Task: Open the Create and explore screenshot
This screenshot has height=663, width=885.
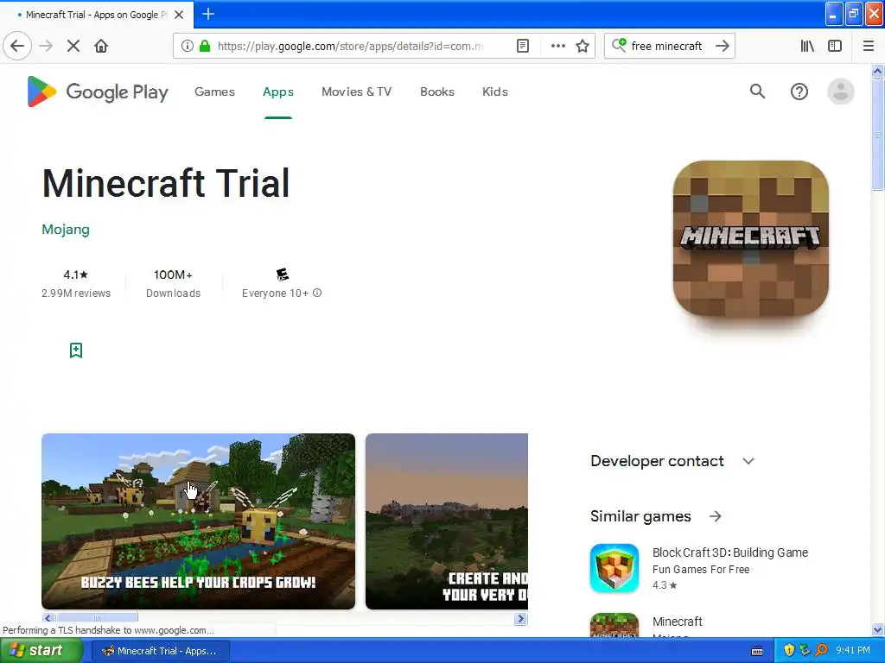Action: click(x=447, y=521)
